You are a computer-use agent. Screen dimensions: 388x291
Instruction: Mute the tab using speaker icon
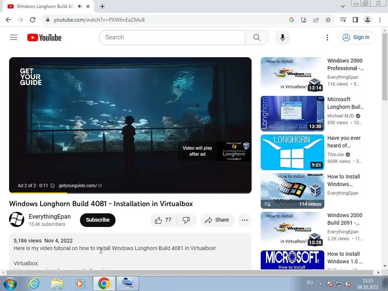click(x=80, y=6)
